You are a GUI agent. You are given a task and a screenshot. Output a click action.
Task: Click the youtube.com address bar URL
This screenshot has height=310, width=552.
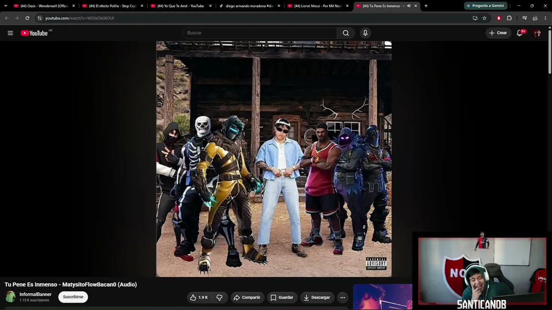pyautogui.click(x=79, y=18)
